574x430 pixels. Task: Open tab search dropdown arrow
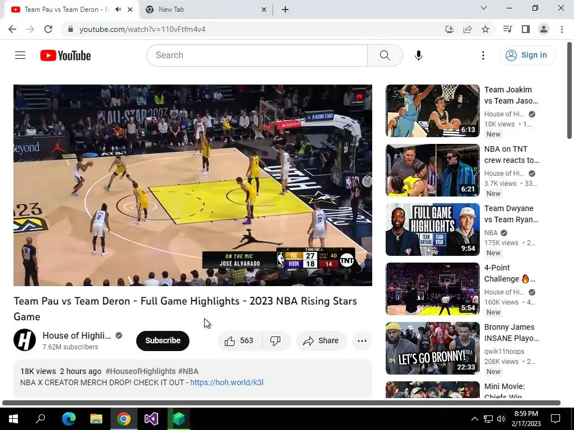[x=484, y=8]
